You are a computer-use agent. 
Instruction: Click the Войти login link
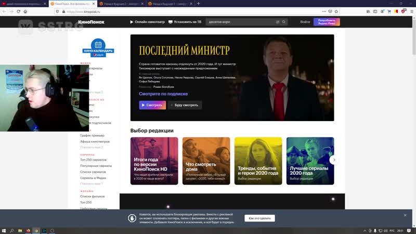point(305,22)
